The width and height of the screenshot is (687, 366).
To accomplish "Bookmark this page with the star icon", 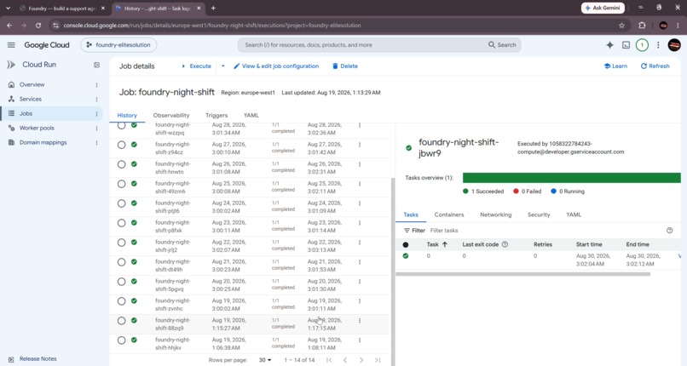I will 621,26.
